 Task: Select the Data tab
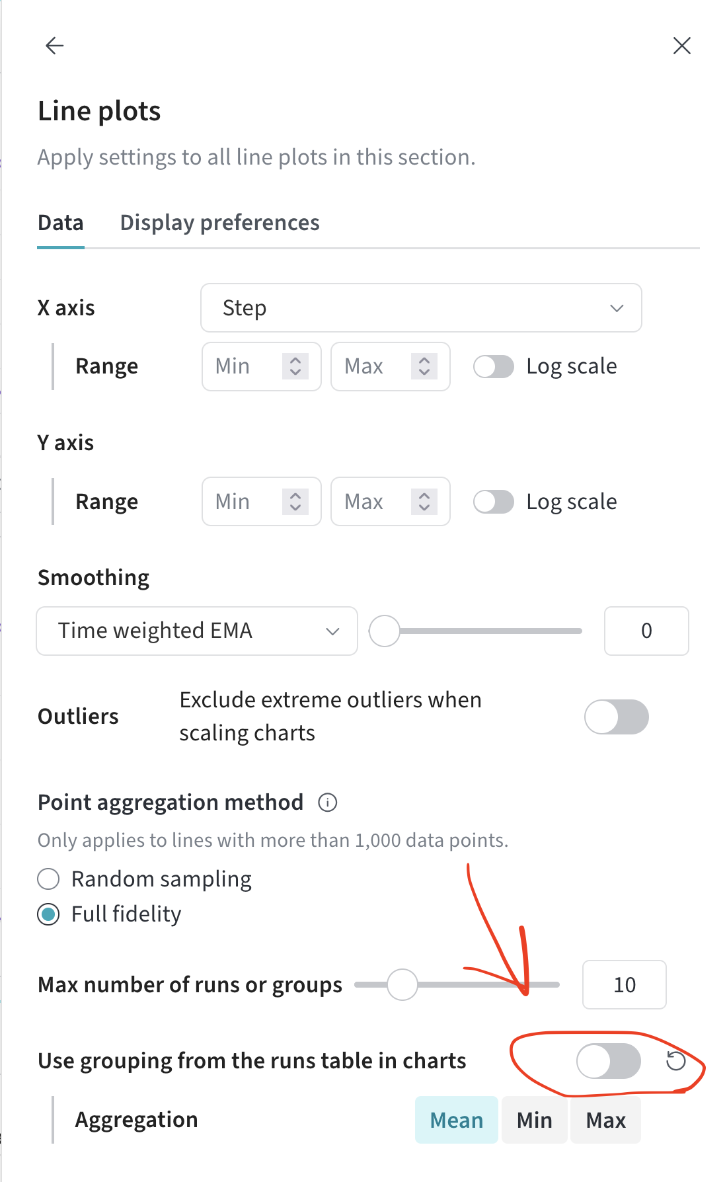point(61,223)
